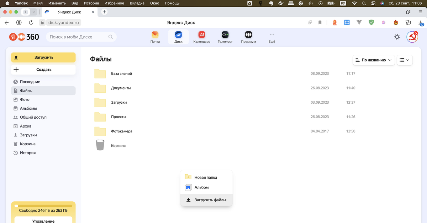This screenshot has width=427, height=223.
Task: Bookmark this page in address bar
Action: click(320, 22)
